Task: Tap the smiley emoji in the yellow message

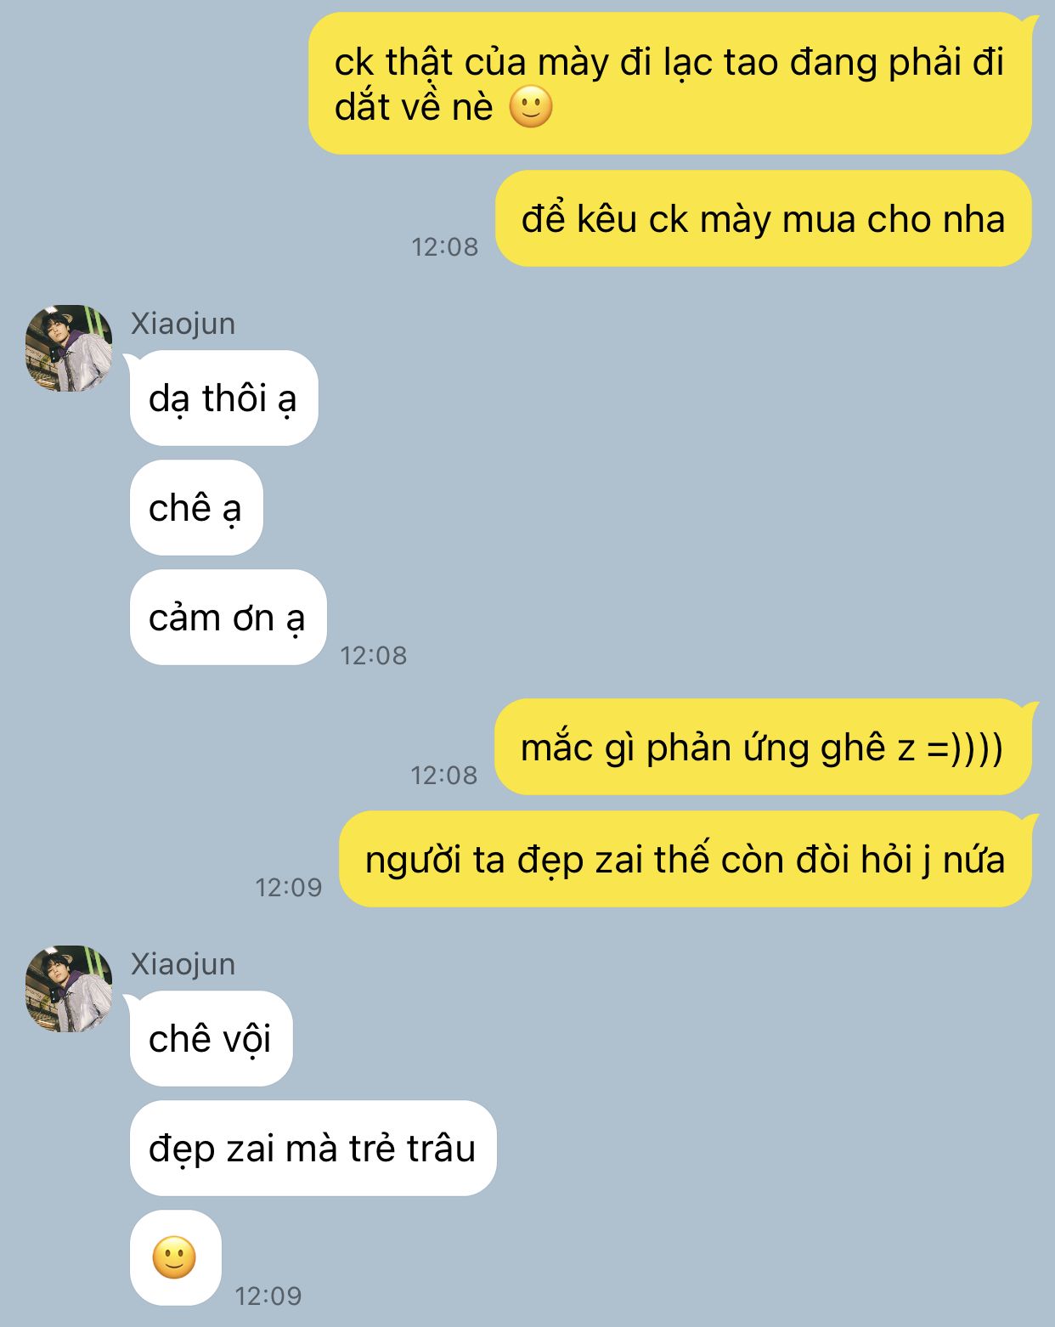Action: tap(531, 108)
